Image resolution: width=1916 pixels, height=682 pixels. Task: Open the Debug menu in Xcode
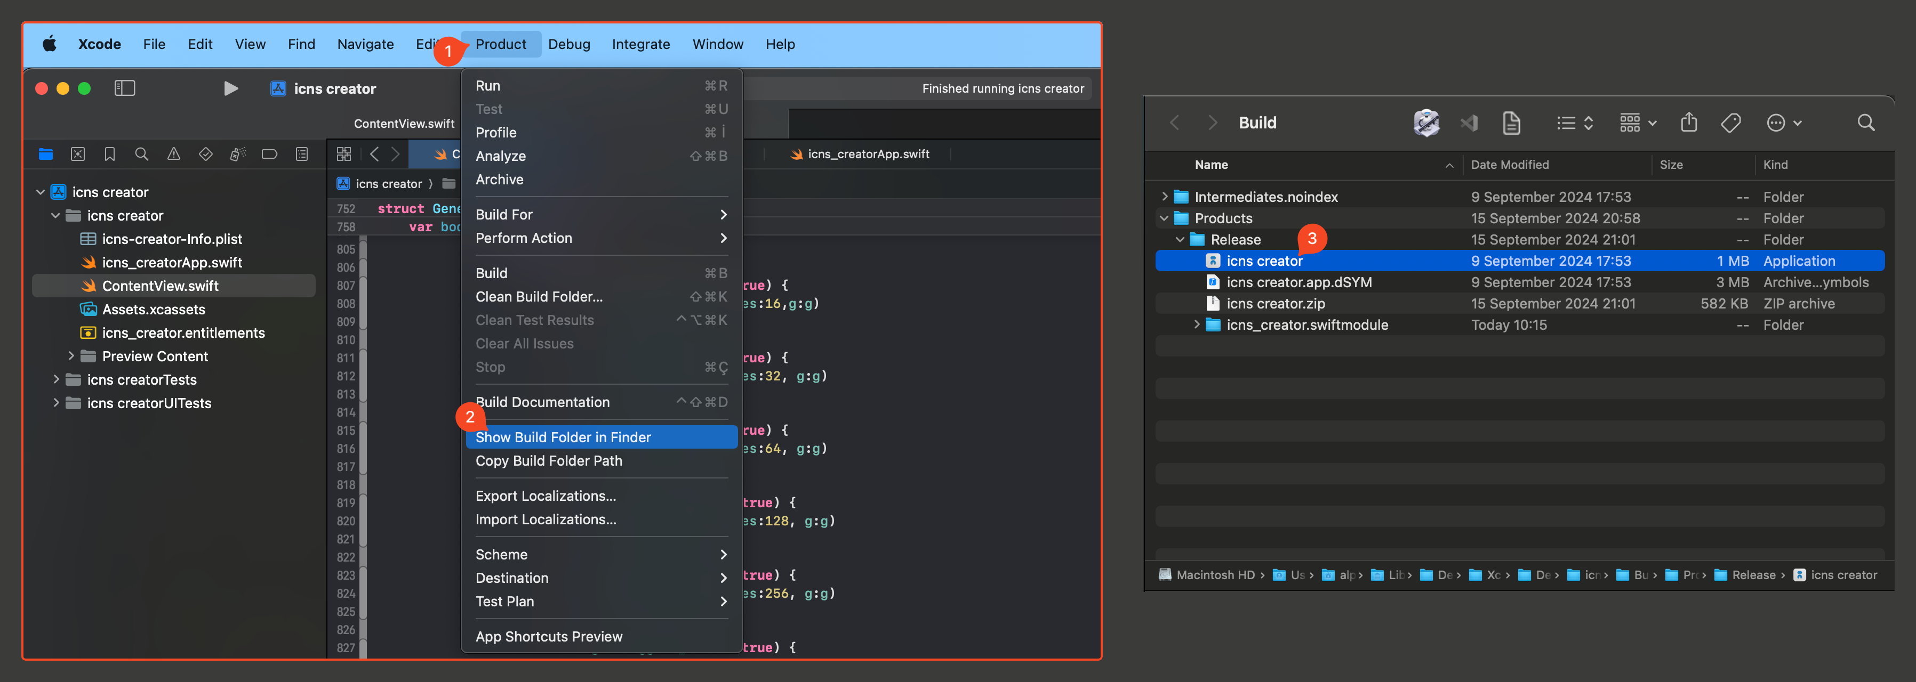click(569, 44)
